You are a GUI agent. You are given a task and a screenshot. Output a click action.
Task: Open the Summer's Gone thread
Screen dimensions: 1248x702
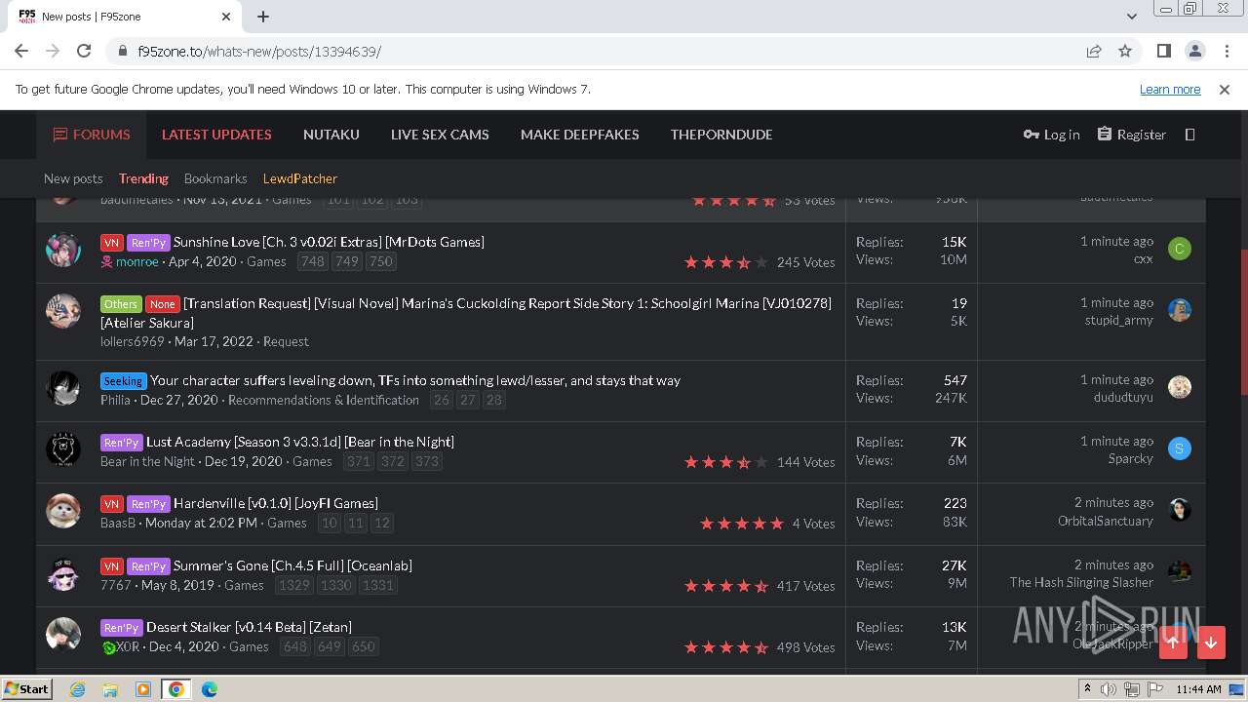click(x=292, y=565)
